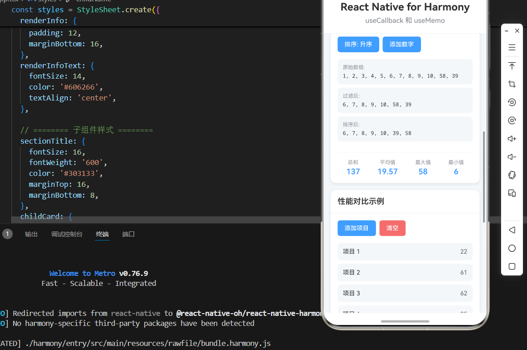Image resolution: width=527 pixels, height=350 pixels.
Task: Click the problems count badge showing 1
Action: click(x=7, y=234)
